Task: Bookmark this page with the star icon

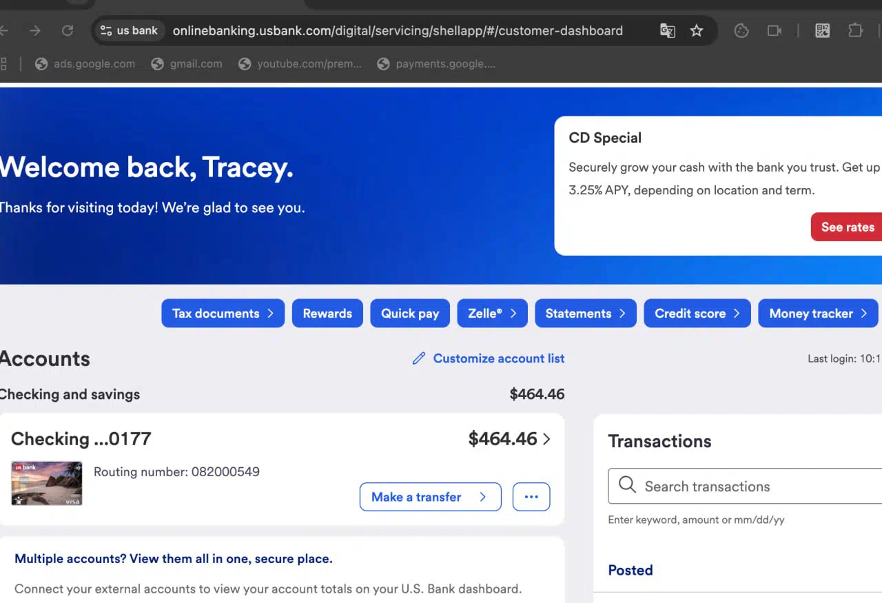Action: [697, 30]
